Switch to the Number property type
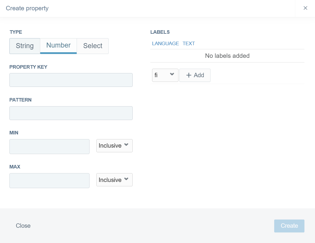The width and height of the screenshot is (315, 243). pos(58,46)
